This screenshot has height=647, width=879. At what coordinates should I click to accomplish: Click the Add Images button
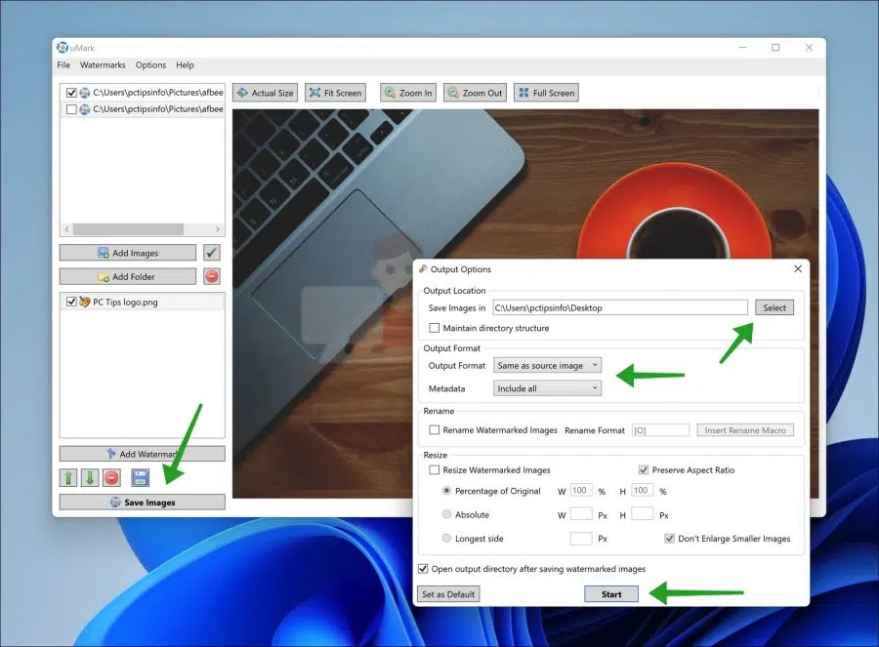point(128,253)
